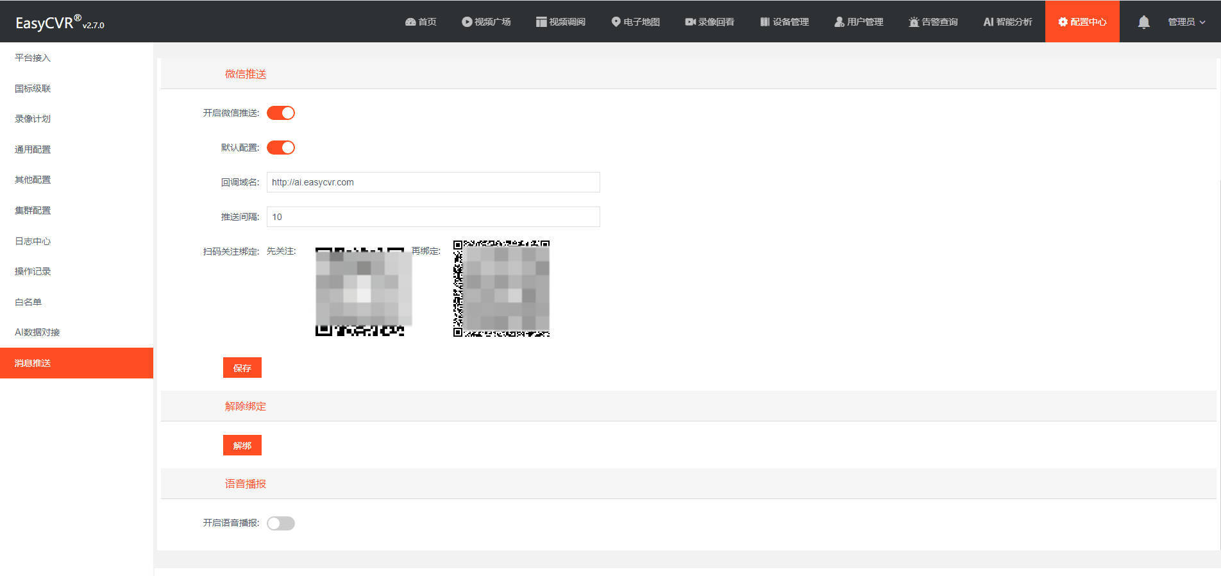The width and height of the screenshot is (1221, 576).
Task: Click the AI icon beside 智能分析
Action: tap(988, 22)
